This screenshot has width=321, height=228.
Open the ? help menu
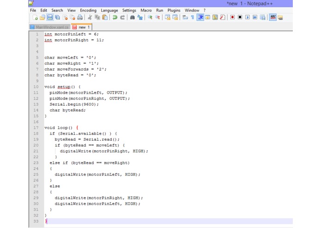205,10
